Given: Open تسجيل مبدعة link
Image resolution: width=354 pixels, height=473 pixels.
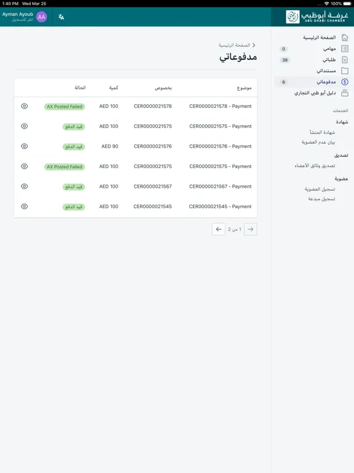Looking at the screenshot, I should 321,199.
